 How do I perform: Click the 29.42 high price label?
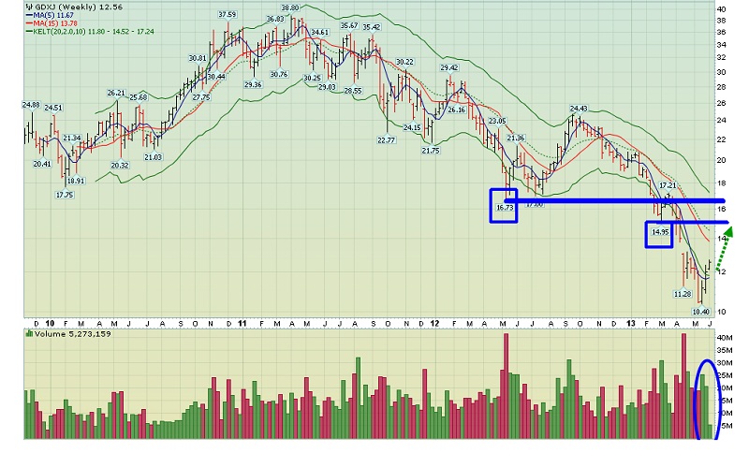pos(449,67)
